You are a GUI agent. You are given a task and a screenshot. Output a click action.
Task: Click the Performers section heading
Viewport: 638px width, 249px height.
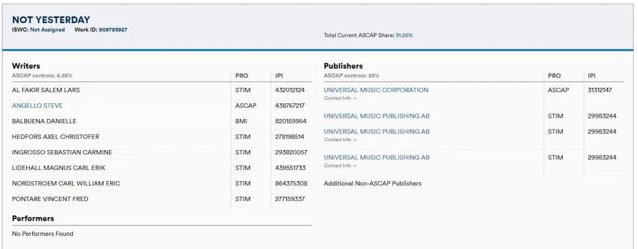(x=33, y=218)
